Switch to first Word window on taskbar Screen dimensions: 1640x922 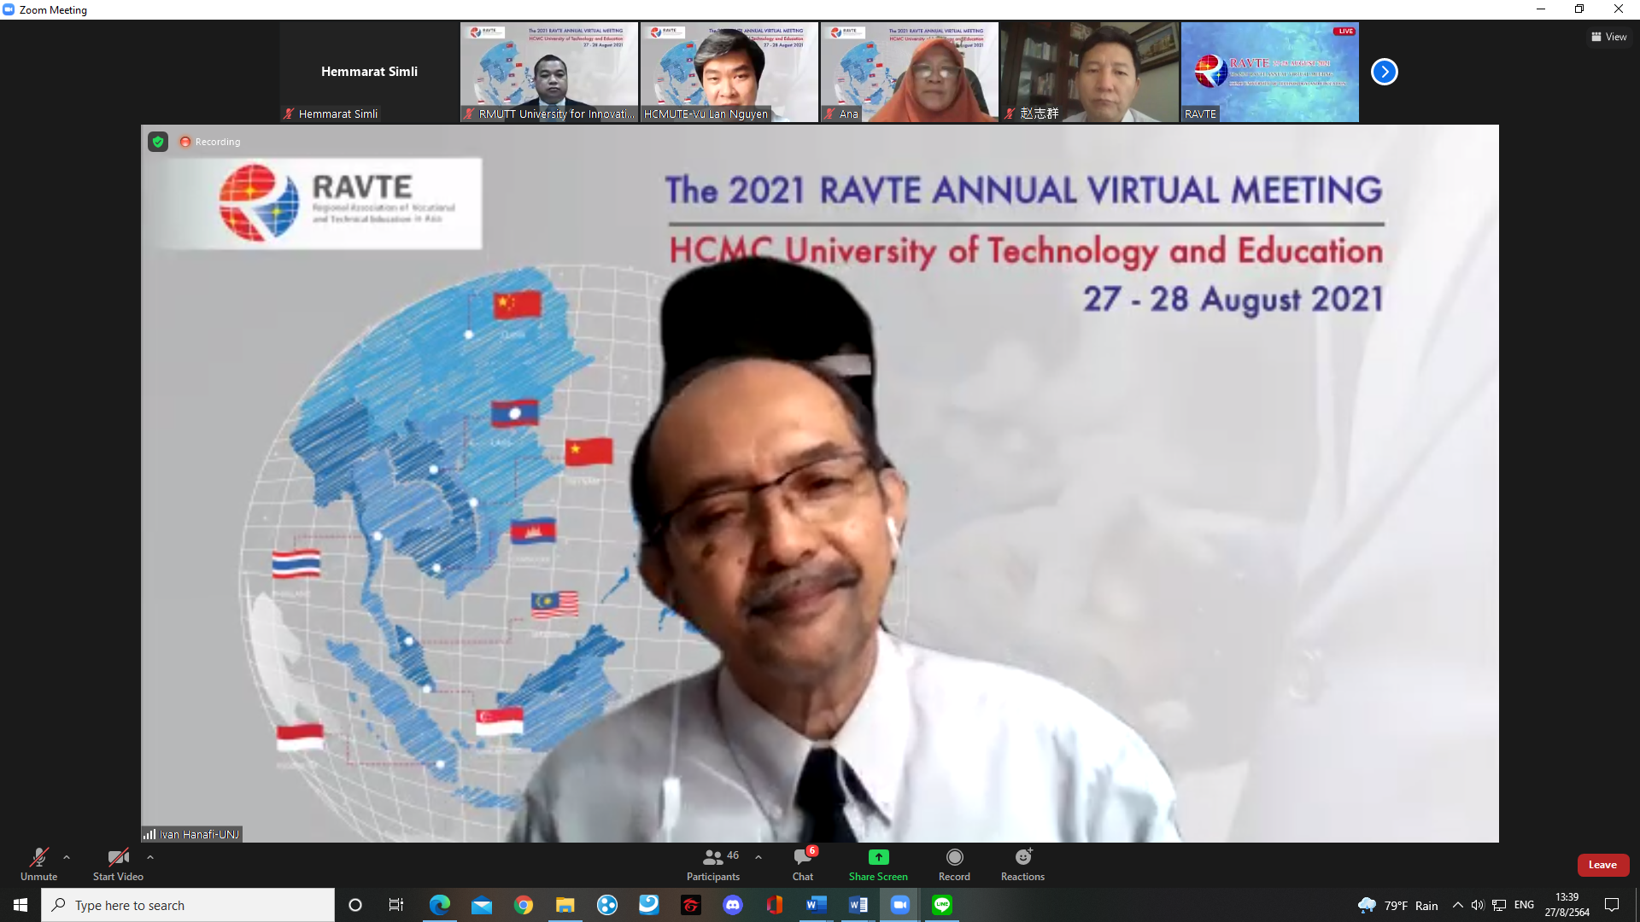[817, 905]
